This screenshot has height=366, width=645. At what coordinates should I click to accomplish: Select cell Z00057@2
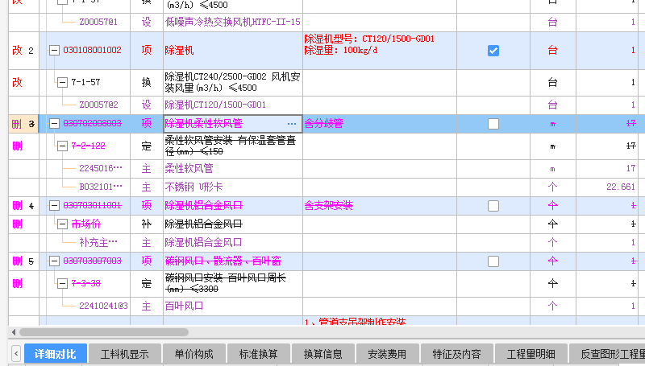click(85, 105)
